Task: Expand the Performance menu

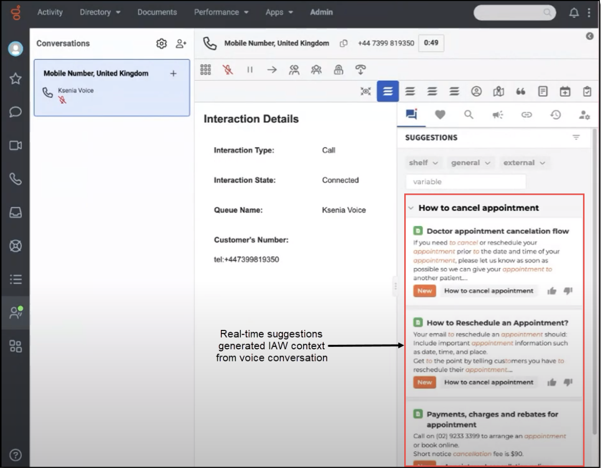Action: tap(221, 12)
